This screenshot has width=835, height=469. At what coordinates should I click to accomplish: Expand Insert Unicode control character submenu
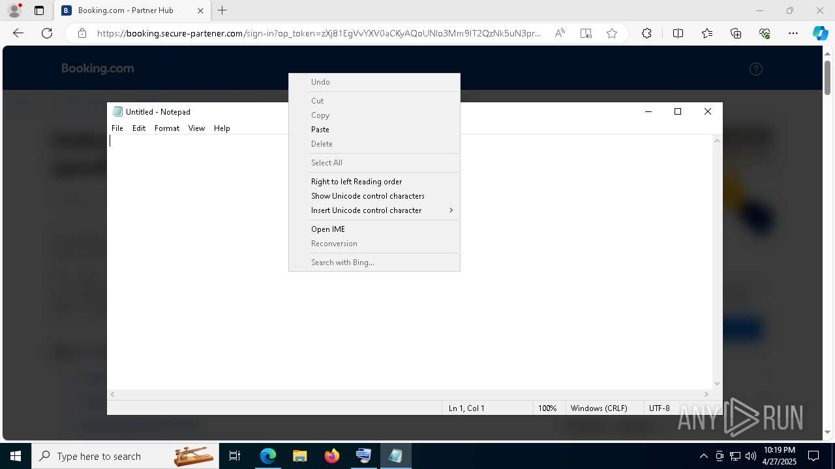pos(374,210)
